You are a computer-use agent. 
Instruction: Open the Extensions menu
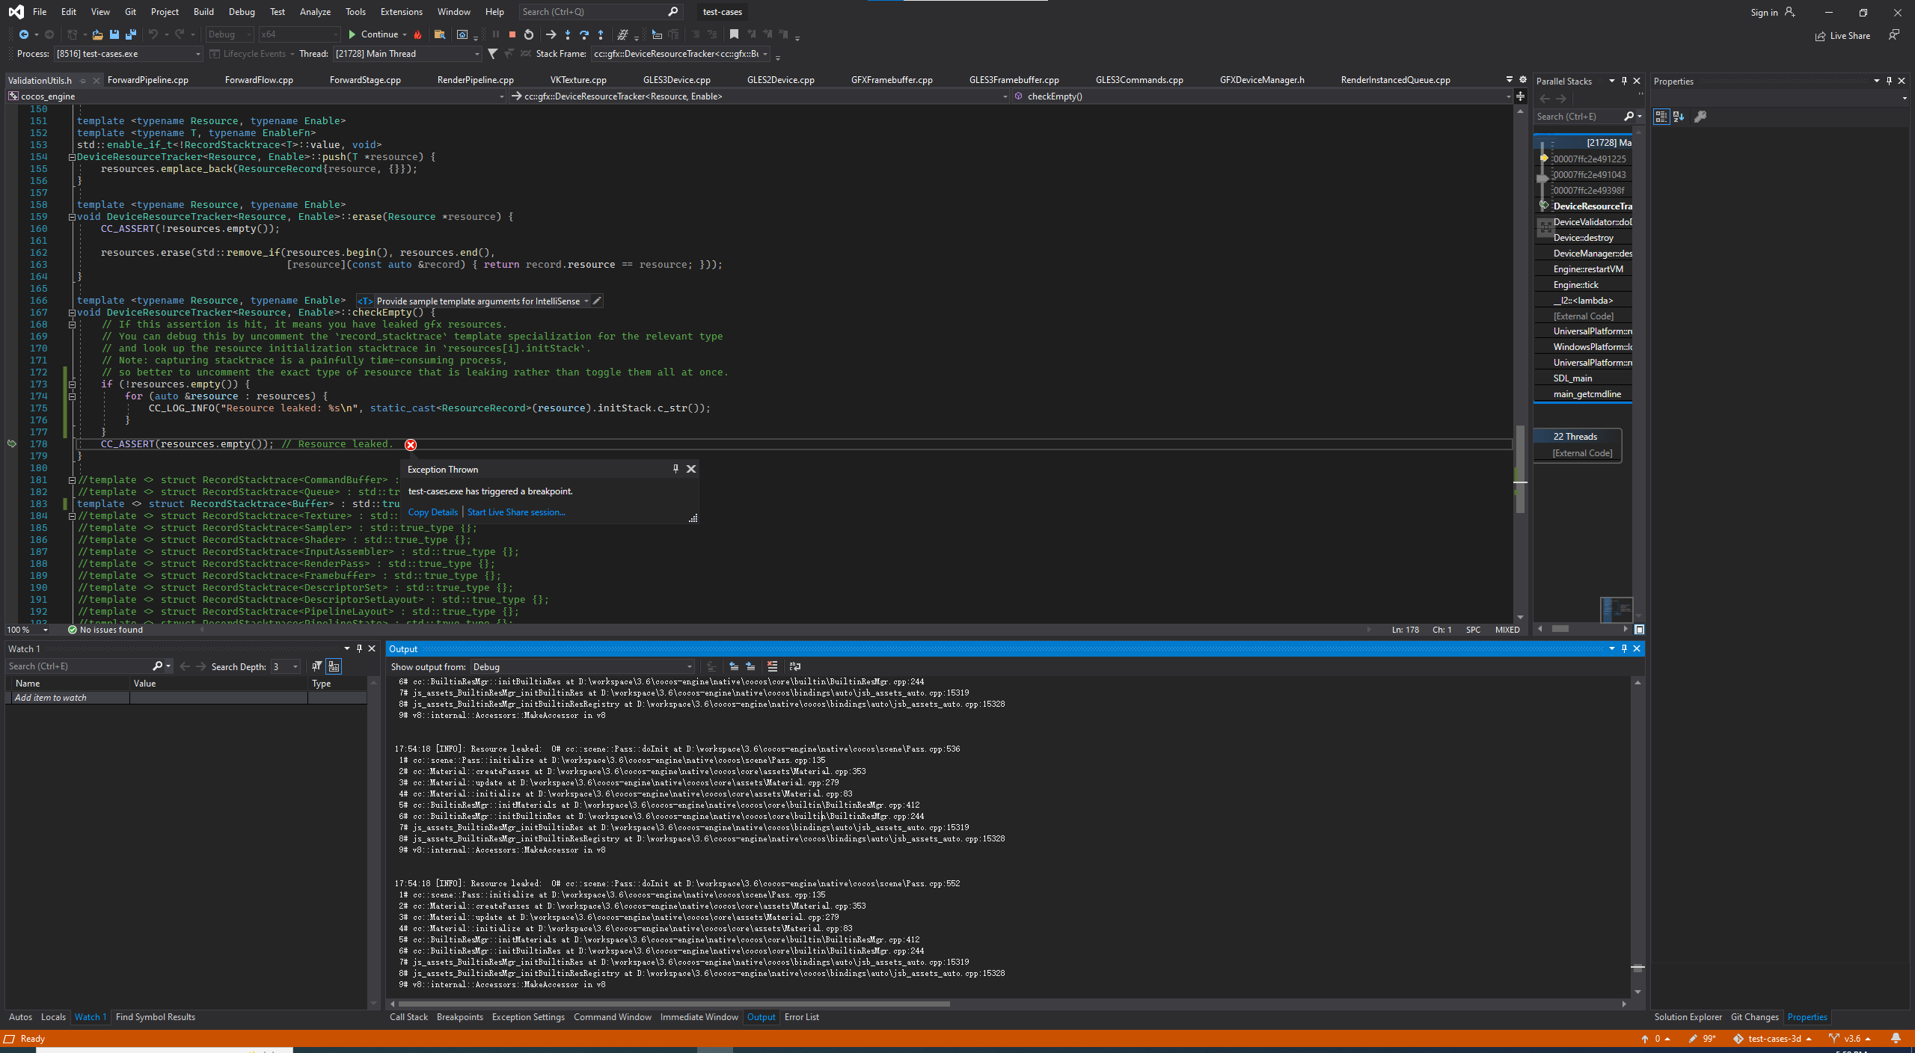[x=401, y=12]
